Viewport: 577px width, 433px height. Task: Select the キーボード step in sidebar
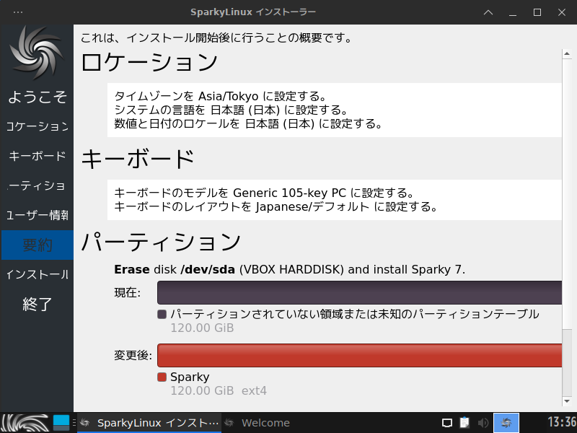click(38, 156)
